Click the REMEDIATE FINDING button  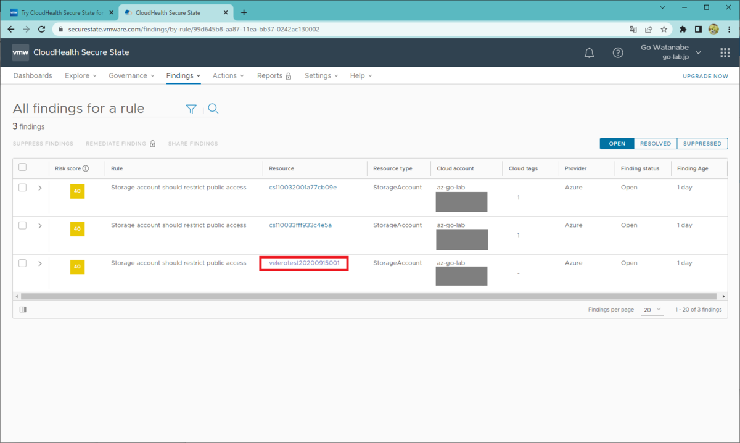120,144
